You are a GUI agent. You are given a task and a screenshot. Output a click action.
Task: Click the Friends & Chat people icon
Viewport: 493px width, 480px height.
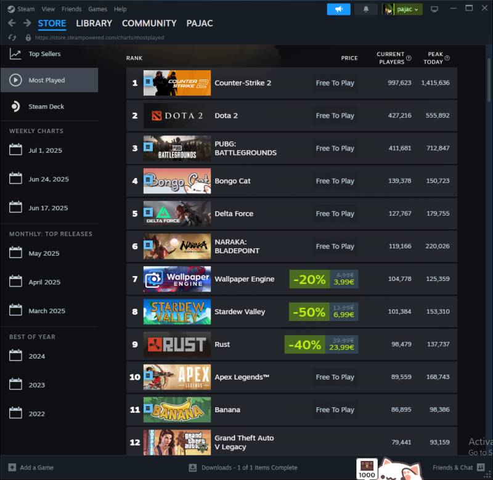(481, 468)
